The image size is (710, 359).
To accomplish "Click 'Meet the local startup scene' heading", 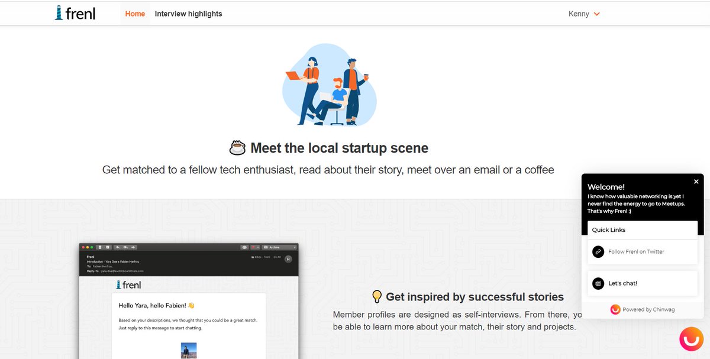I will pyautogui.click(x=339, y=148).
